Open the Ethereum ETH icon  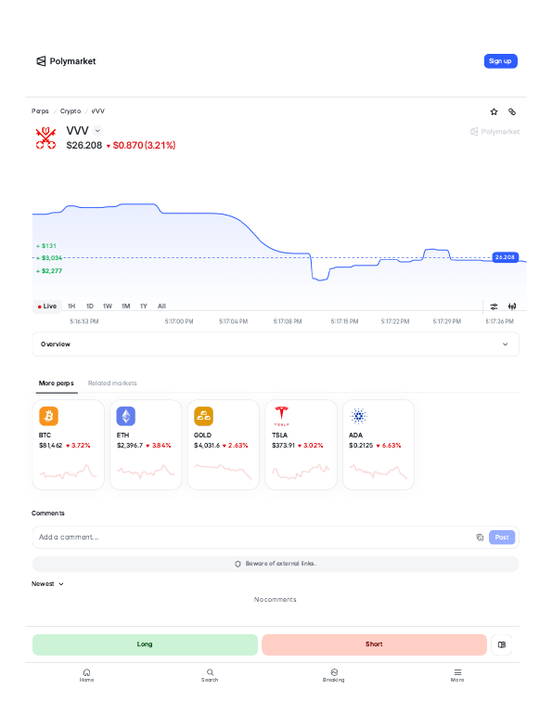pyautogui.click(x=126, y=416)
